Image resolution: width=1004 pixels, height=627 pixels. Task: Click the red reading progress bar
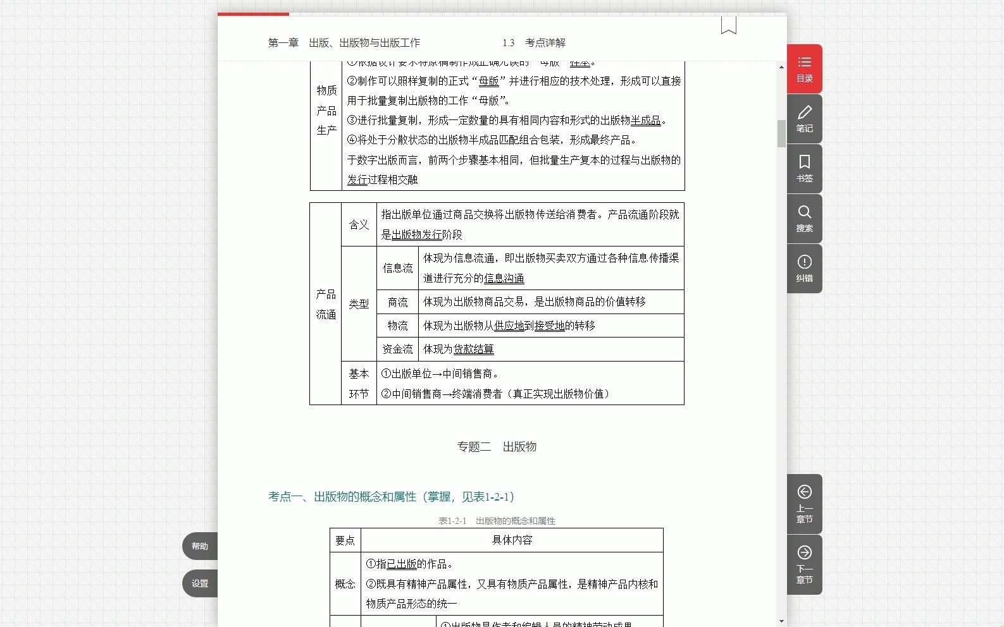pyautogui.click(x=253, y=14)
